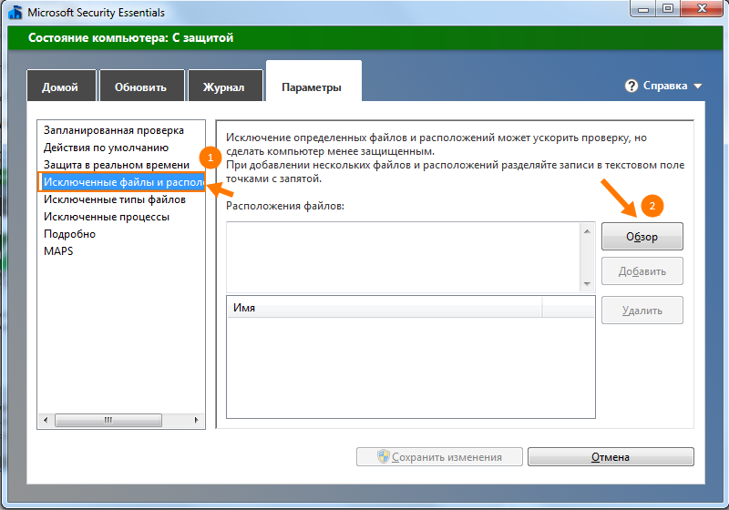Click the horizontal scrollbar thumb of settings list

pyautogui.click(x=108, y=420)
